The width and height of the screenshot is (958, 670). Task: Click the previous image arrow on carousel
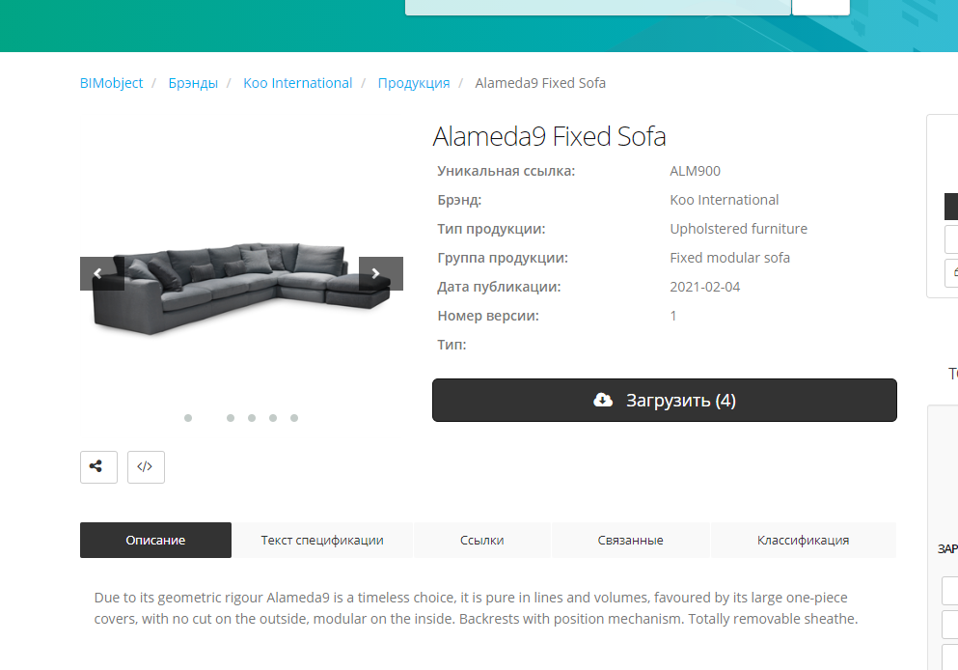[102, 273]
